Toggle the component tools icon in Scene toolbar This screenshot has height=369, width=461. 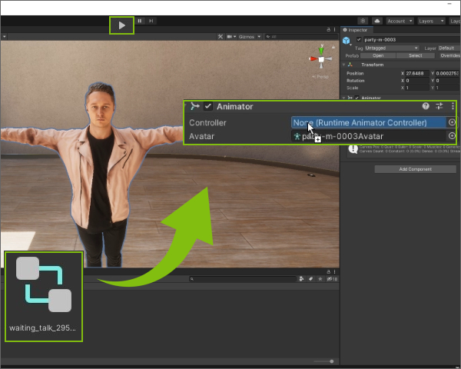pyautogui.click(x=221, y=36)
